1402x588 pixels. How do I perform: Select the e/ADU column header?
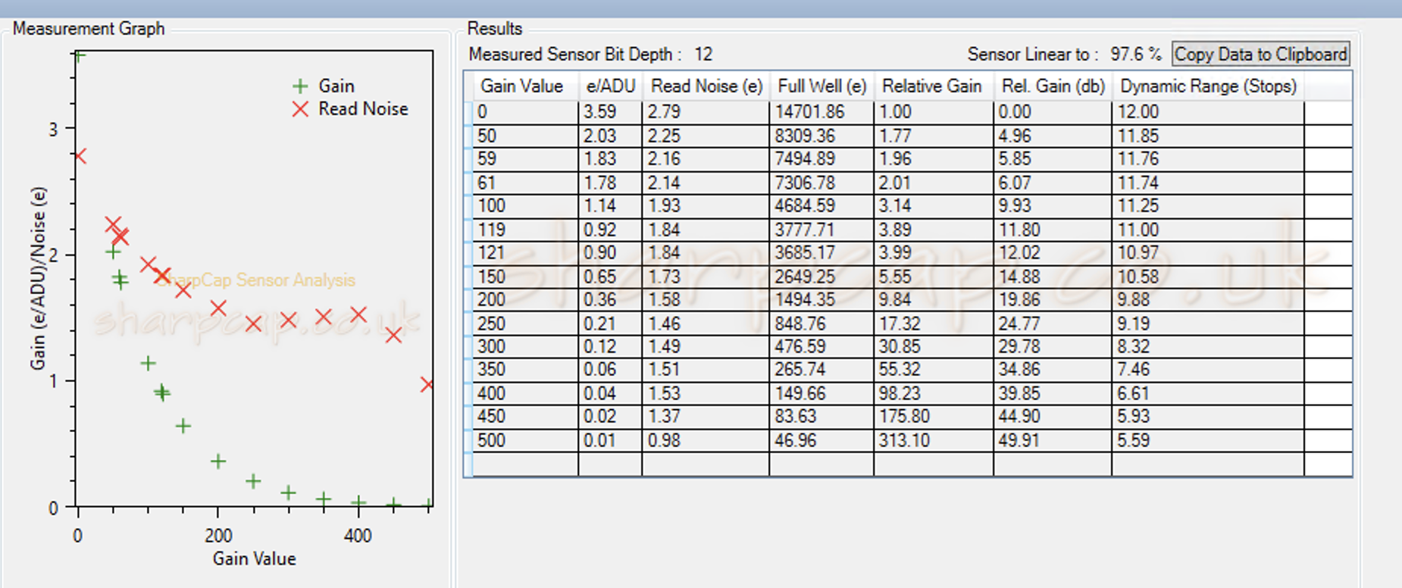tap(610, 86)
